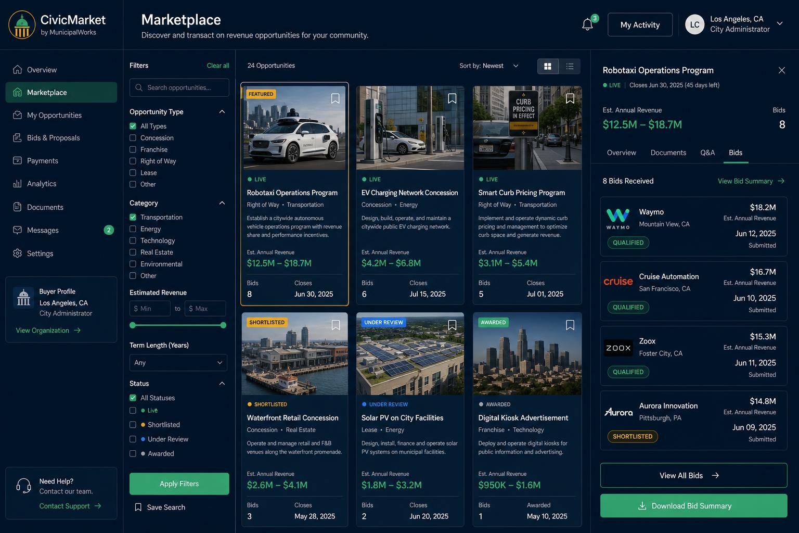Click the My Opportunities sidebar icon

pos(17,115)
